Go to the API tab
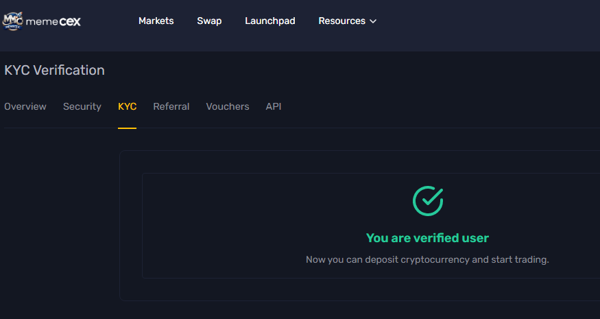600x319 pixels. click(x=274, y=106)
